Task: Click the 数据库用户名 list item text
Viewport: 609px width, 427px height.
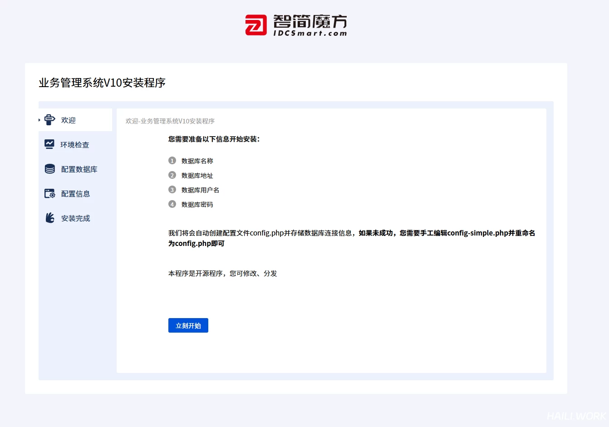Action: point(200,190)
